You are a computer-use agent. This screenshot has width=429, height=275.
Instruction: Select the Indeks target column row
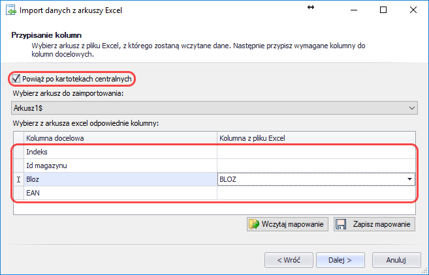pyautogui.click(x=120, y=152)
